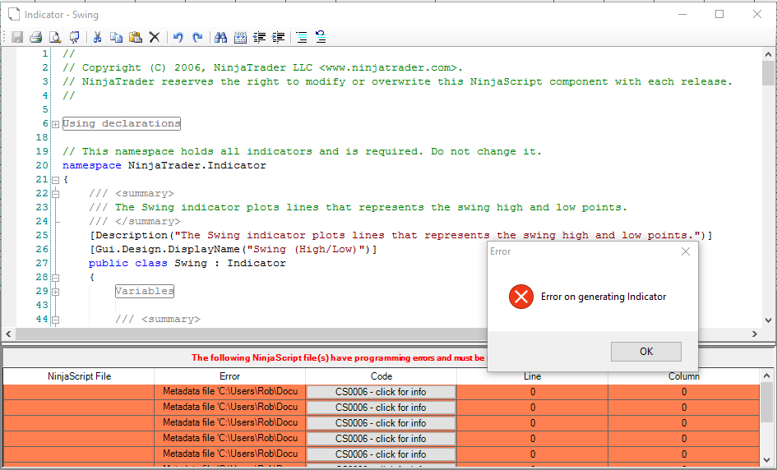Collapse the namespace block at line 21
Screen dimensions: 777x470
(55, 180)
